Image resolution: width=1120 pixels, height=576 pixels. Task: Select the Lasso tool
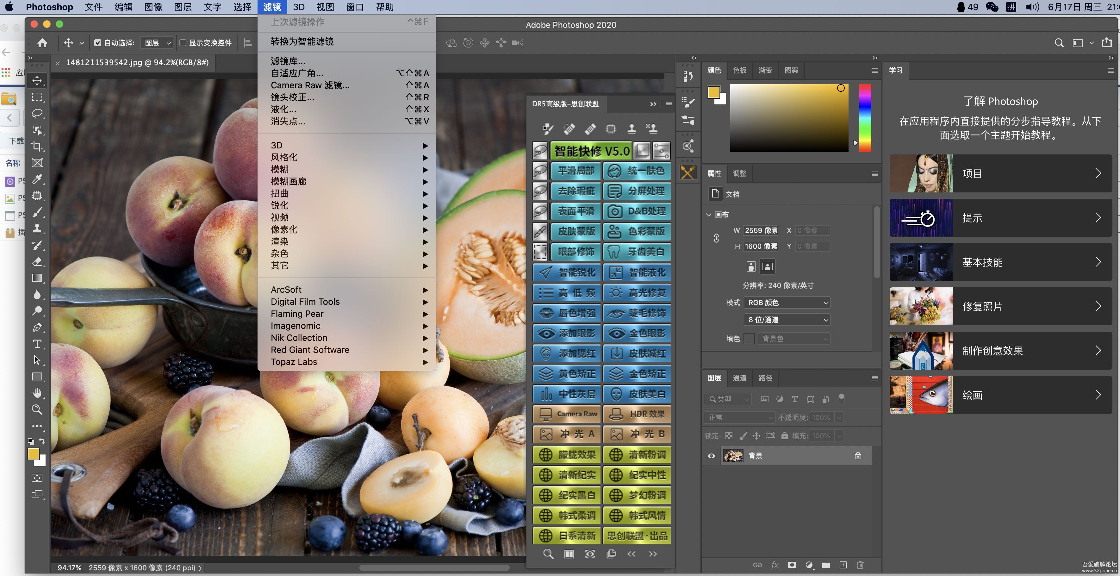[37, 114]
